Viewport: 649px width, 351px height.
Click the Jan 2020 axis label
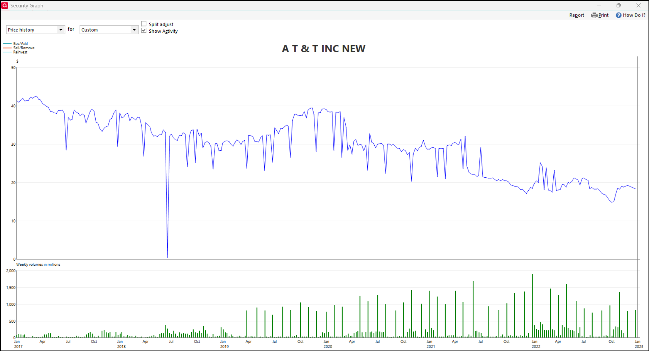[327, 344]
